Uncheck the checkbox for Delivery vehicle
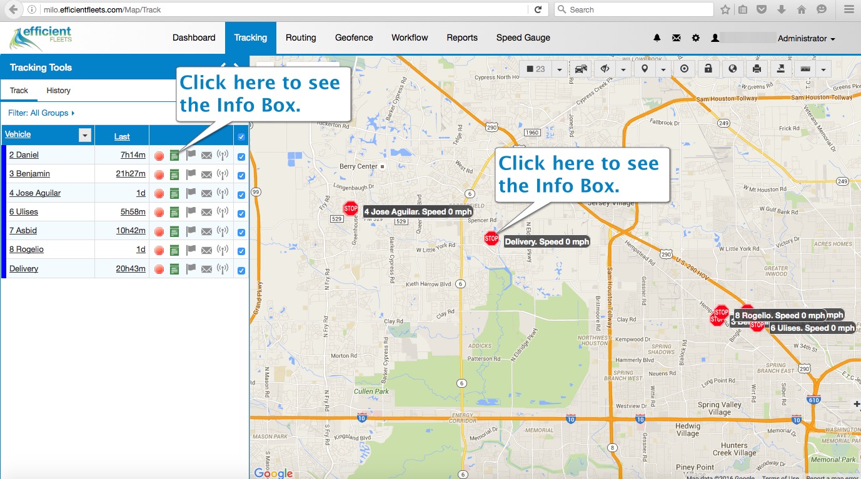Image resolution: width=861 pixels, height=479 pixels. click(241, 270)
